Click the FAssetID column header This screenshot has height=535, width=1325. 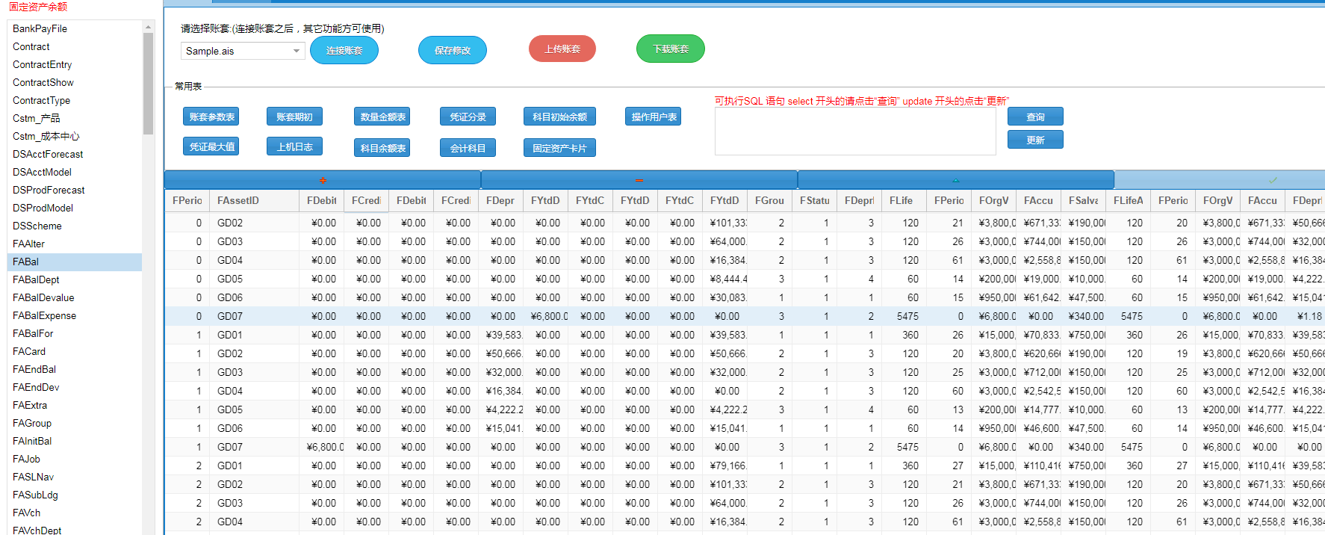click(x=254, y=200)
